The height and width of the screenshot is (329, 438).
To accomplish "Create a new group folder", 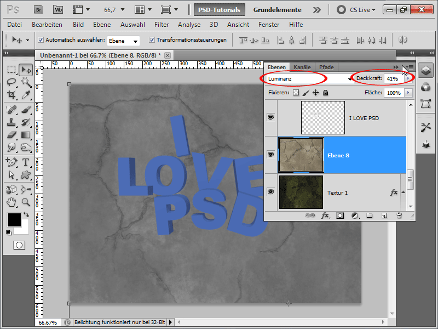I will 370,215.
